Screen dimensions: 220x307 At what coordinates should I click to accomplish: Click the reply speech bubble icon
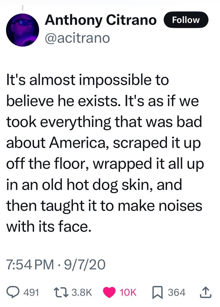pyautogui.click(x=13, y=292)
